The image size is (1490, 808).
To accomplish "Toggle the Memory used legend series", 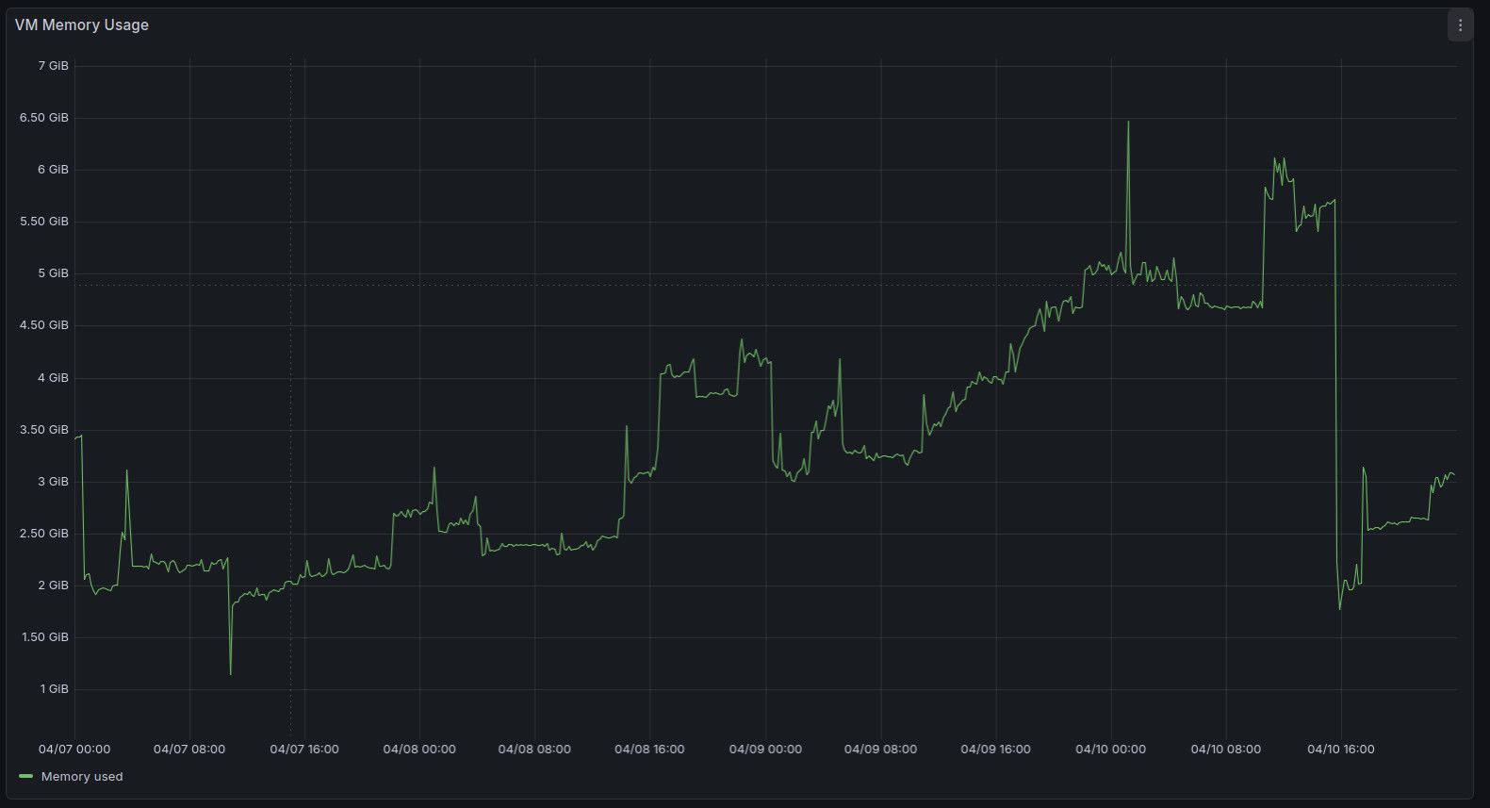I will 82,777.
